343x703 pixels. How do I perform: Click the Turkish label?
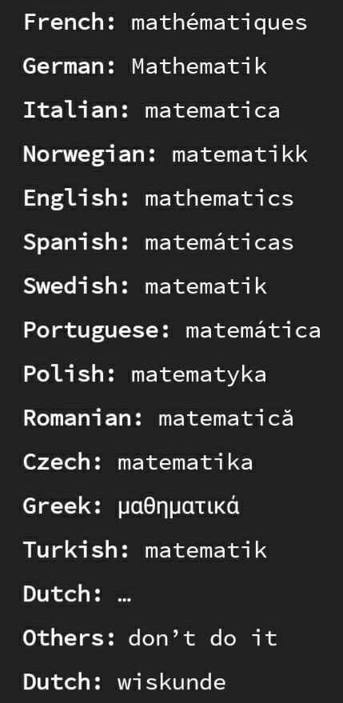76,549
